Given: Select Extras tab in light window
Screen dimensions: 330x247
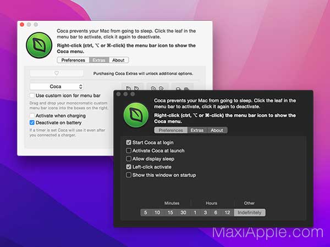Looking at the screenshot, I should pos(99,60).
